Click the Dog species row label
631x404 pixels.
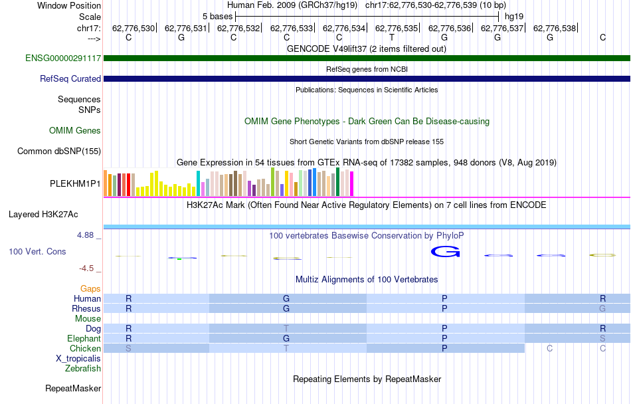[x=94, y=329]
